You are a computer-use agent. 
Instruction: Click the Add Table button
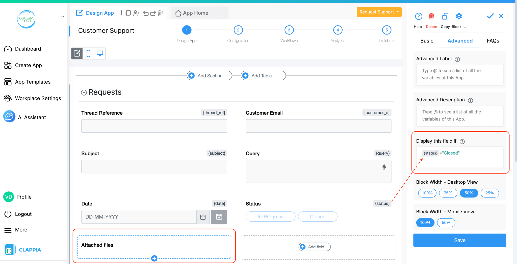(263, 76)
